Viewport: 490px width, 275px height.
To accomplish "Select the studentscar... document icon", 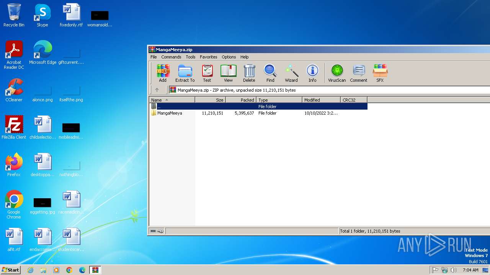I will tap(71, 240).
